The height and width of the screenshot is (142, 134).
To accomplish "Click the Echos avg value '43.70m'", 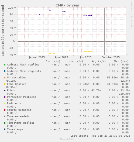I will tap(96, 91).
